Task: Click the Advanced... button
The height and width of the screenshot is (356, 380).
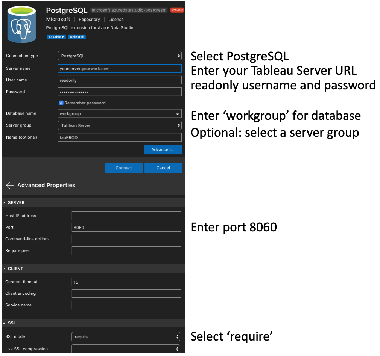Action: pyautogui.click(x=163, y=149)
